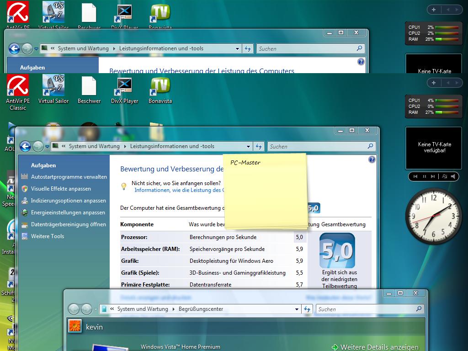Click the 5,7 score for Primäre Festplatte
The height and width of the screenshot is (351, 468).
pos(299,285)
